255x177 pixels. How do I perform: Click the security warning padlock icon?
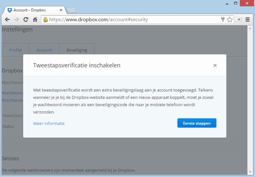(x=46, y=20)
